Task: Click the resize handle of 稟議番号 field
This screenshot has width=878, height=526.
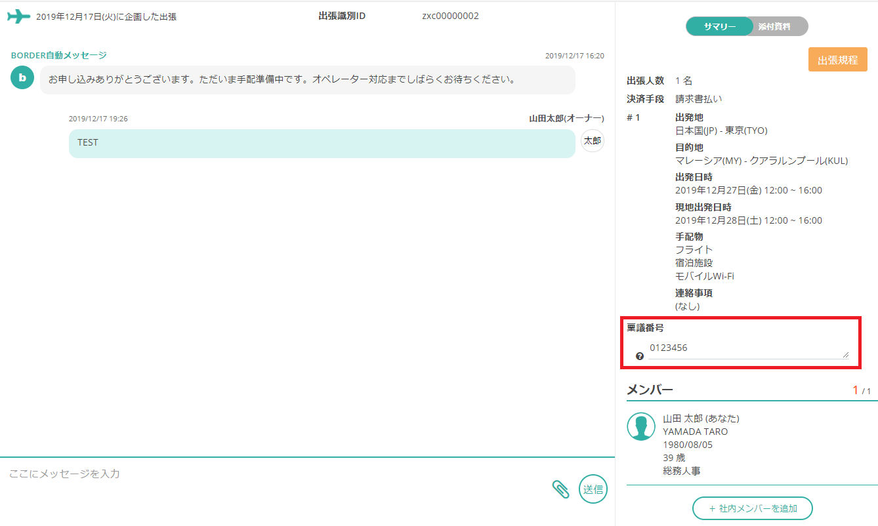Action: click(845, 355)
